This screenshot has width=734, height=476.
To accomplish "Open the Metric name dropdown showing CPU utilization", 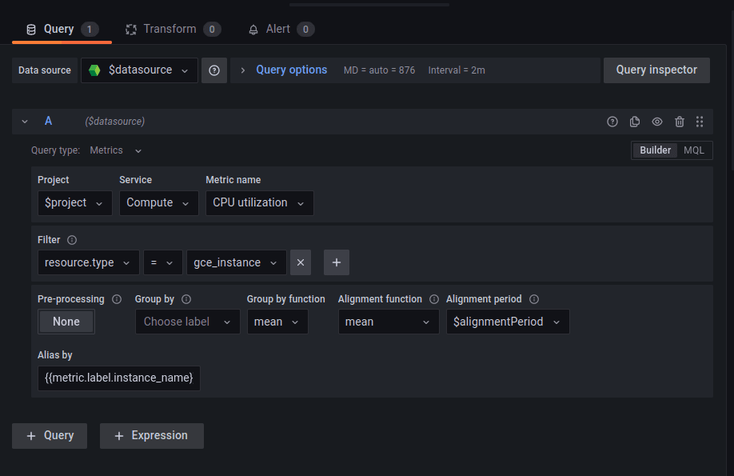I will coord(259,202).
